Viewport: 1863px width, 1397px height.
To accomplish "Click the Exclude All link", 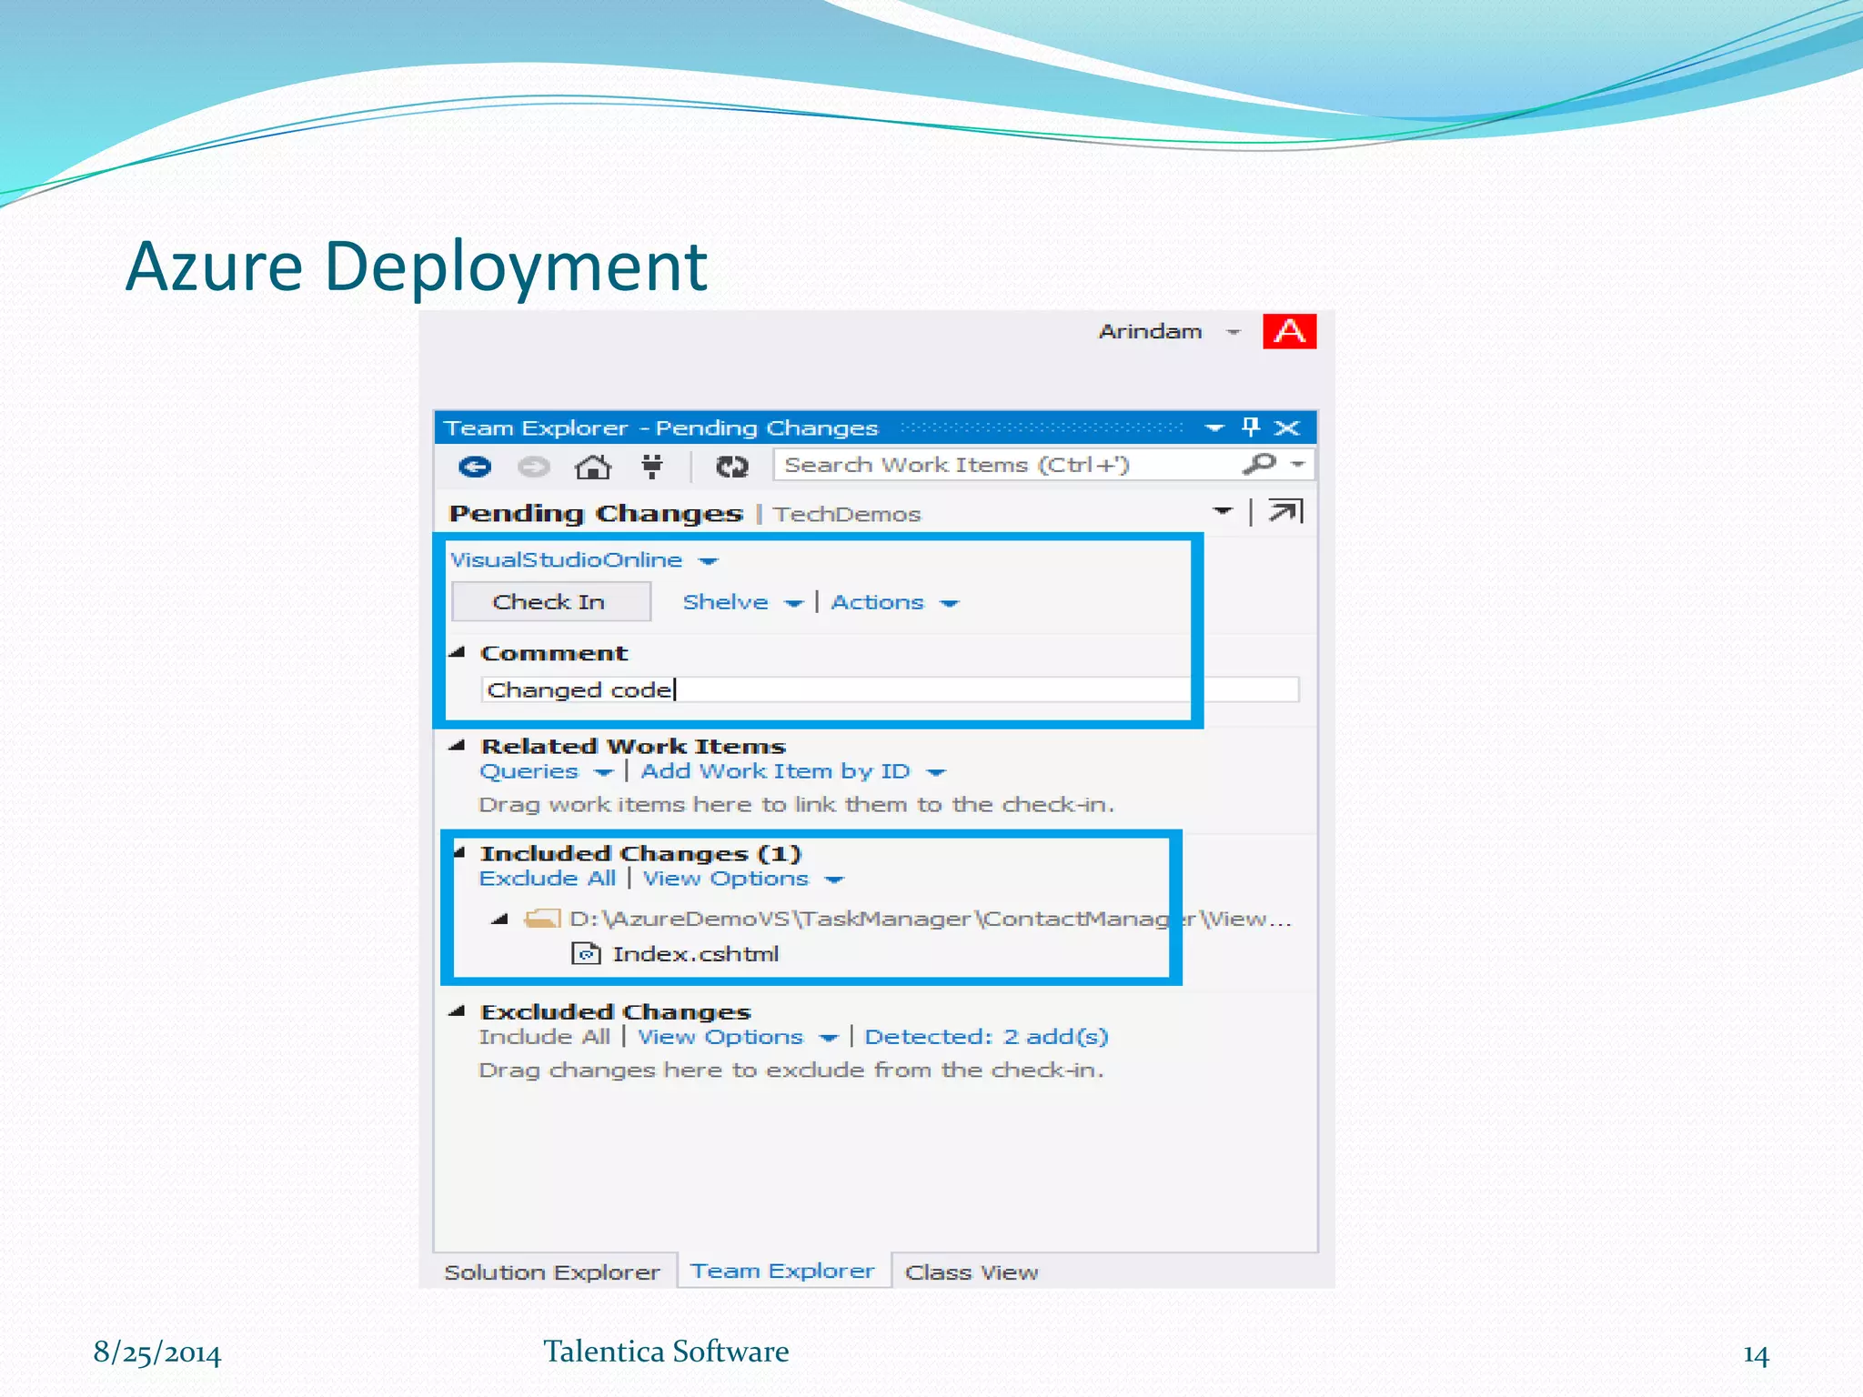I will (x=547, y=879).
